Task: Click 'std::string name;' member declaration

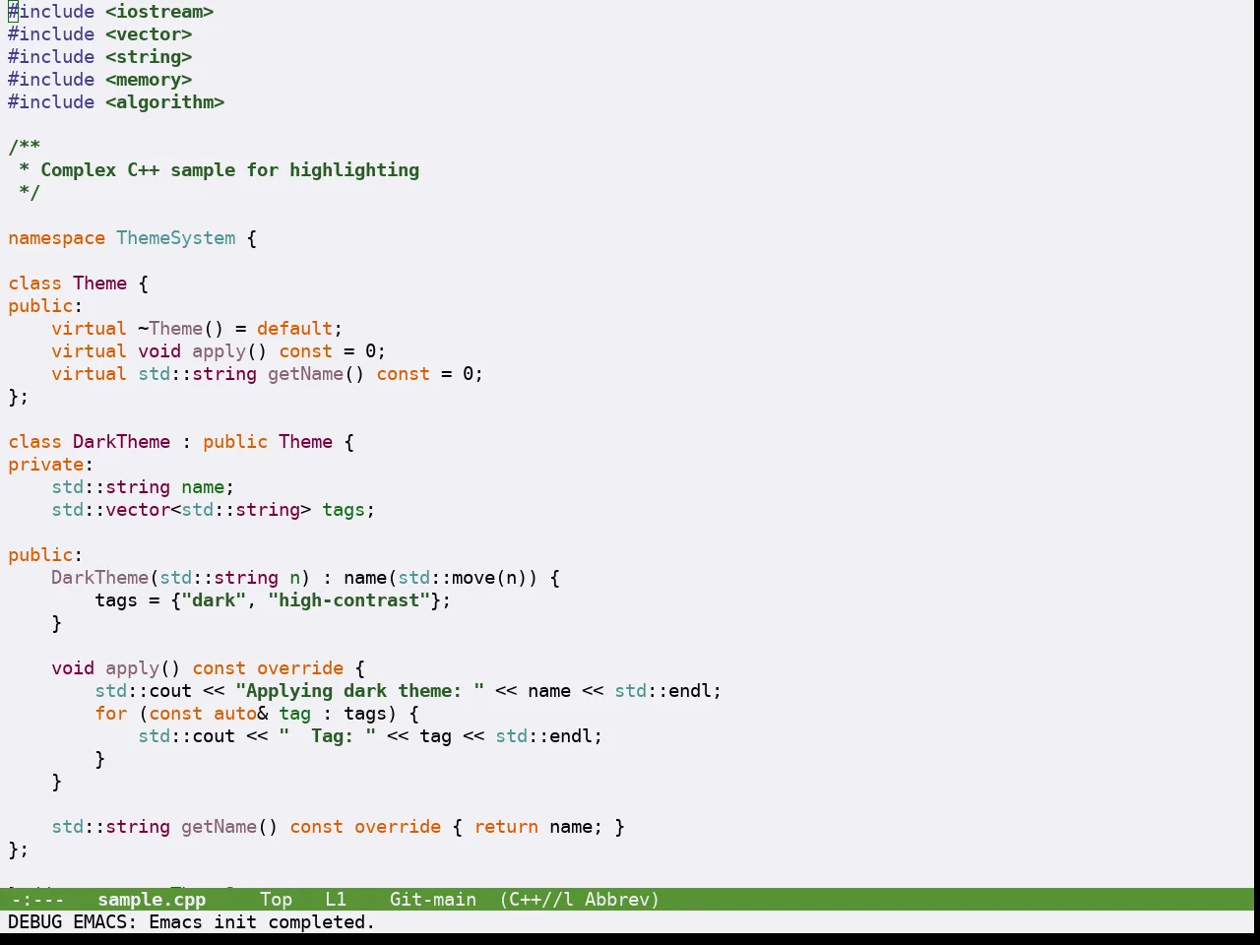Action: coord(143,487)
